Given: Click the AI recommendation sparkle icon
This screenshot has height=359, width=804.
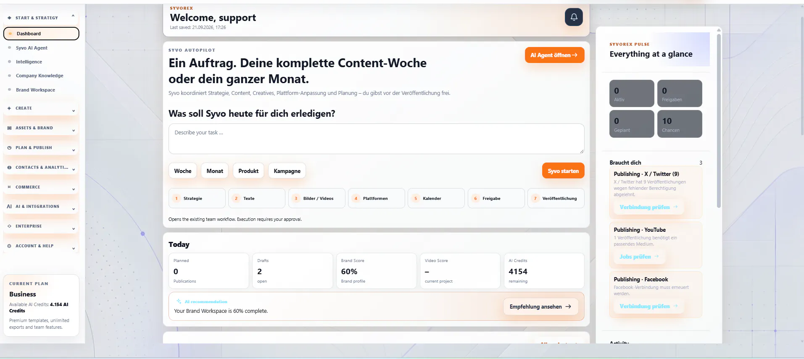Looking at the screenshot, I should coord(179,301).
